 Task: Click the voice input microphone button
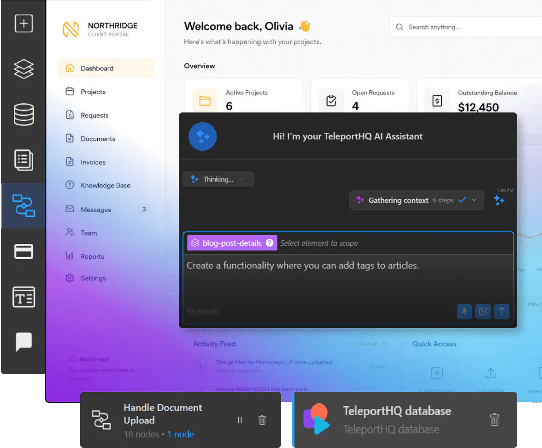click(x=464, y=312)
